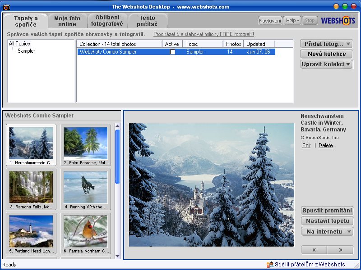Sort by the Updated column header

[x=259, y=44]
